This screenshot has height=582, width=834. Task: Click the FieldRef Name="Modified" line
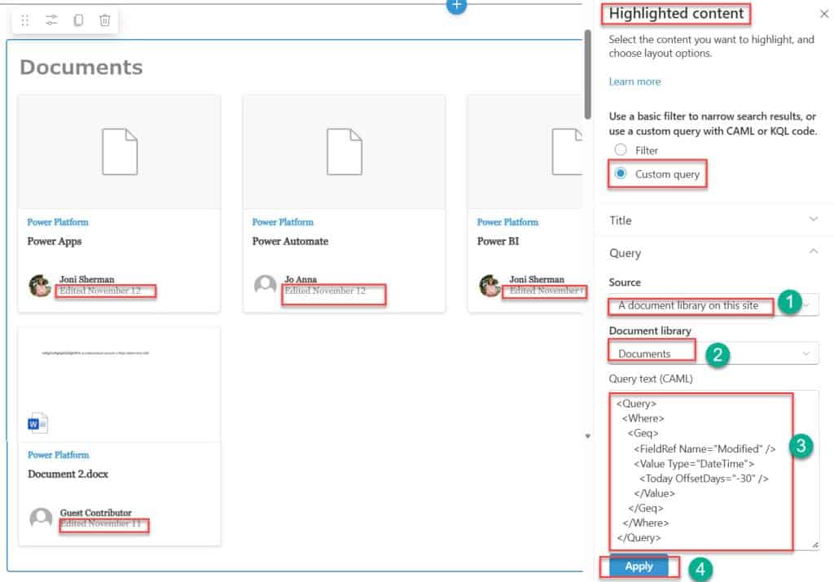pos(705,449)
